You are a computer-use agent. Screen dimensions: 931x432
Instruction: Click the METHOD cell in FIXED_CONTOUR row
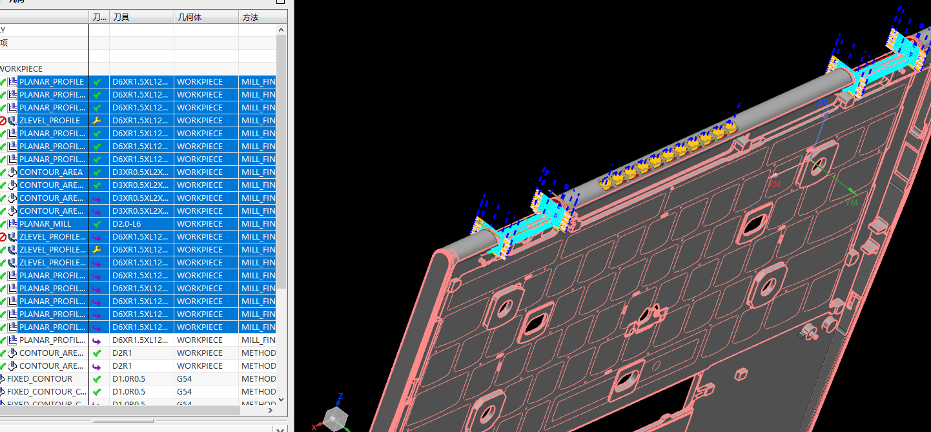point(258,379)
